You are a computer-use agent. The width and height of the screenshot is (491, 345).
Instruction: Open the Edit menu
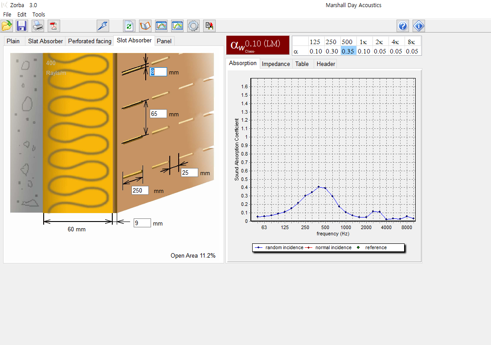pos(22,14)
